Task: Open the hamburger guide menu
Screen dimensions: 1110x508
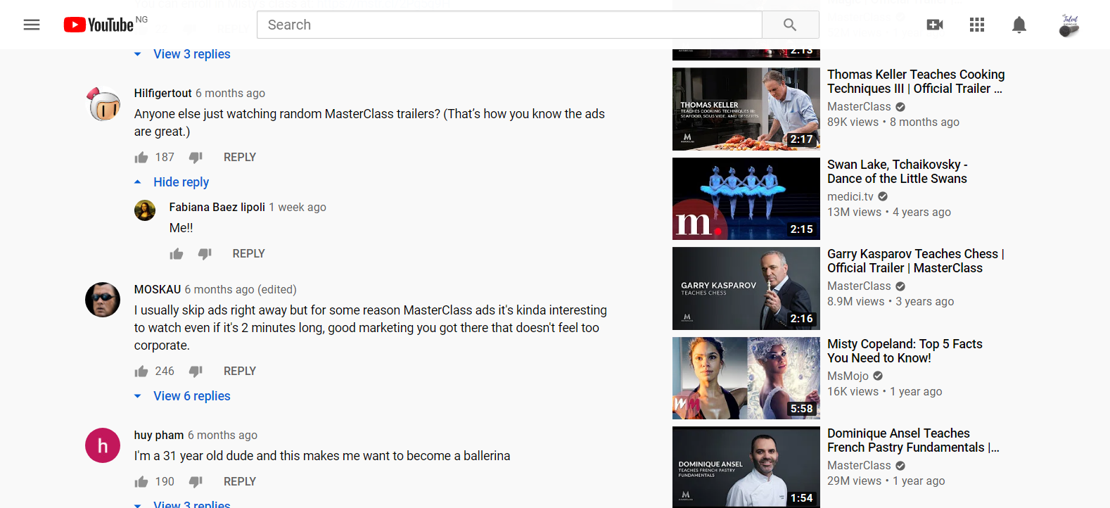Action: [x=32, y=25]
